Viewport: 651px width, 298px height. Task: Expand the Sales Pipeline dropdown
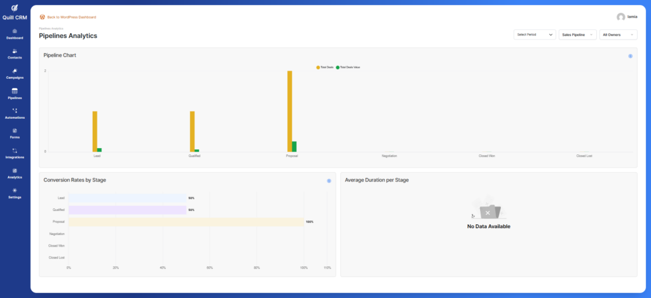pyautogui.click(x=578, y=34)
